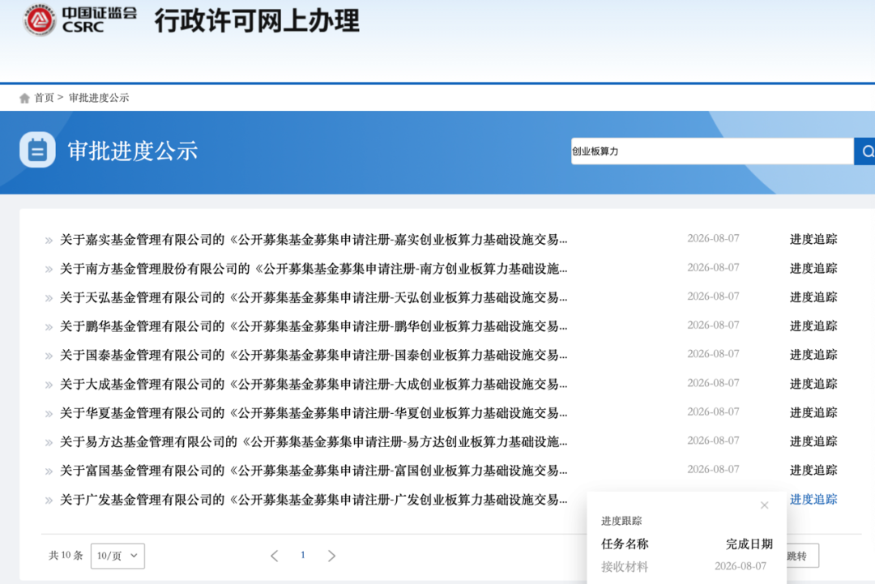Go to previous page arrow
This screenshot has height=584, width=875.
tap(274, 556)
